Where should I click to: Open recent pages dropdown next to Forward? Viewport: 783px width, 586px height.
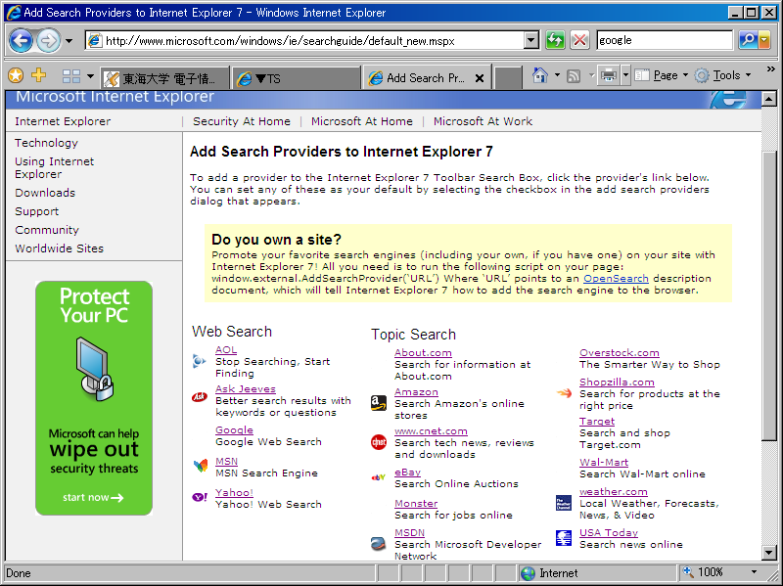pyautogui.click(x=69, y=41)
